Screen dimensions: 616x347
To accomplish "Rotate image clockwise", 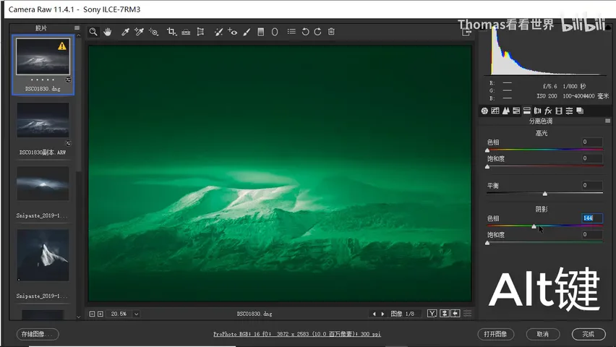I will tap(317, 32).
